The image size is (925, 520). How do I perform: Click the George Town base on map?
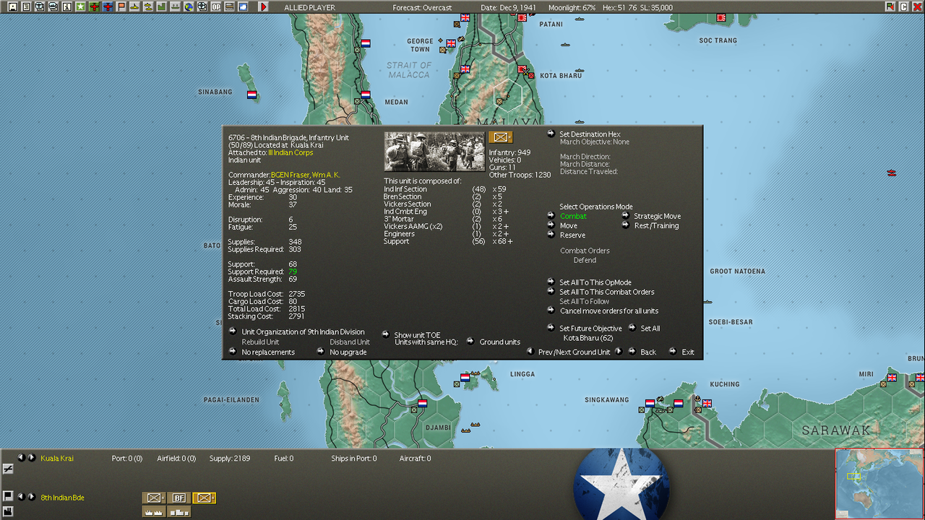point(451,43)
